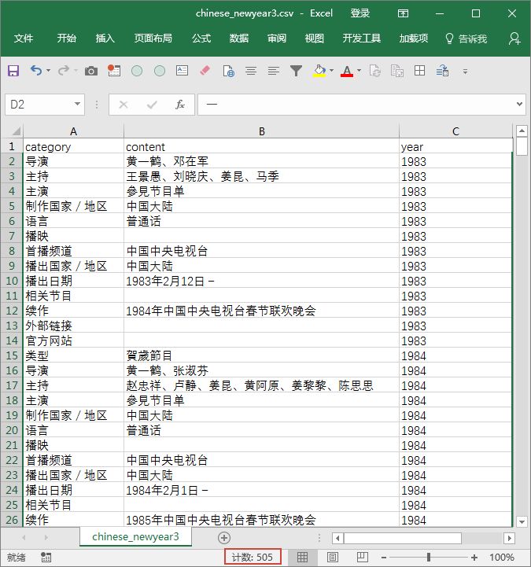Switch to Normal view icon
This screenshot has width=531, height=567.
[302, 557]
